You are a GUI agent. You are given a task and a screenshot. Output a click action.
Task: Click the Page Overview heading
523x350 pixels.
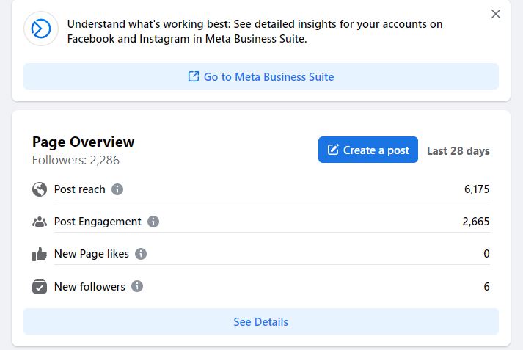pos(84,142)
